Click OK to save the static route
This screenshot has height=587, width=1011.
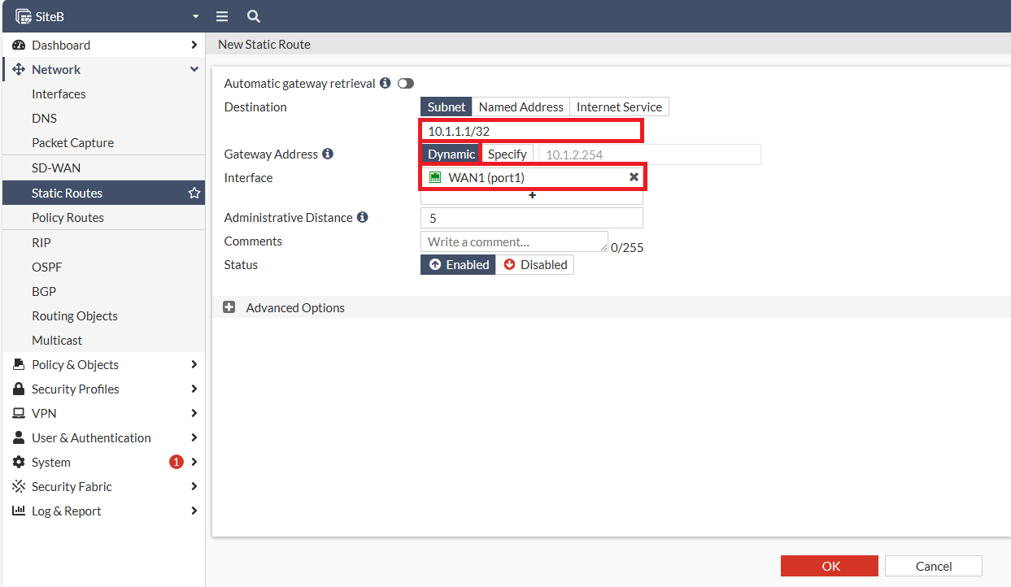830,566
